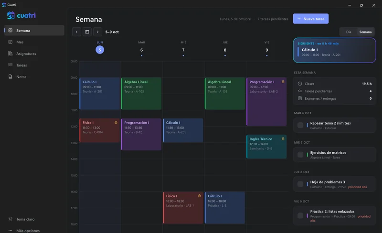Switch to Tema claro
Image resolution: width=382 pixels, height=233 pixels.
[x=34, y=219]
